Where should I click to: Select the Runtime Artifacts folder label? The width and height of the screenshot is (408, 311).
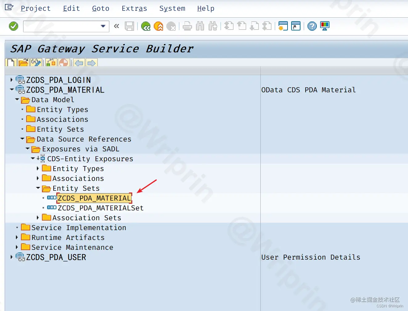click(68, 237)
